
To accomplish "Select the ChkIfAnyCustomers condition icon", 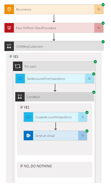I will click(9, 46).
